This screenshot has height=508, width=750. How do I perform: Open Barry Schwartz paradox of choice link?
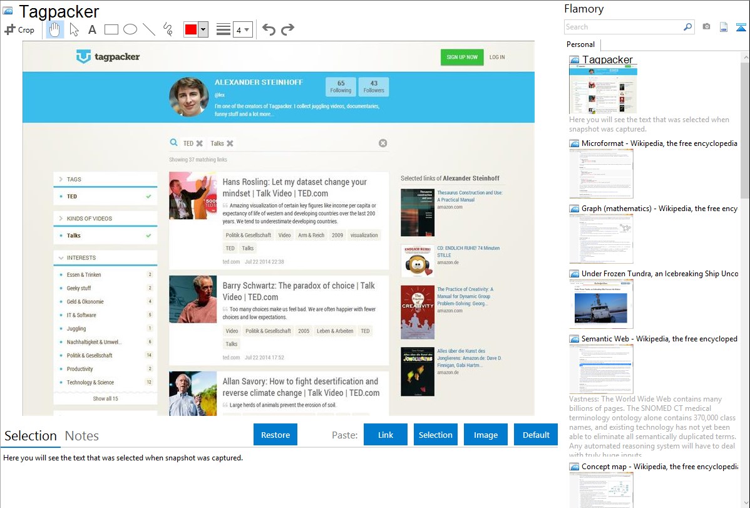[299, 291]
